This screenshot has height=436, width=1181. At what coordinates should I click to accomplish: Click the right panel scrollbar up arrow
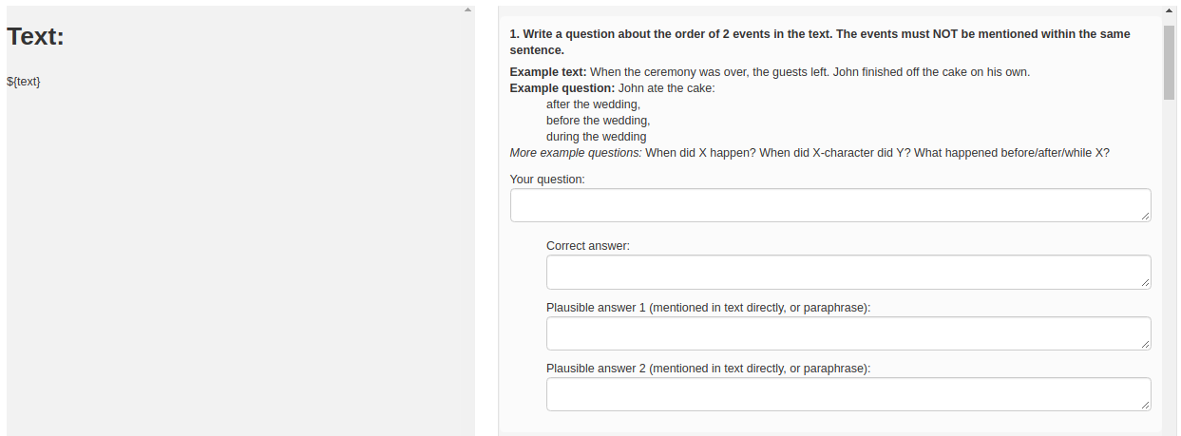[x=1169, y=10]
